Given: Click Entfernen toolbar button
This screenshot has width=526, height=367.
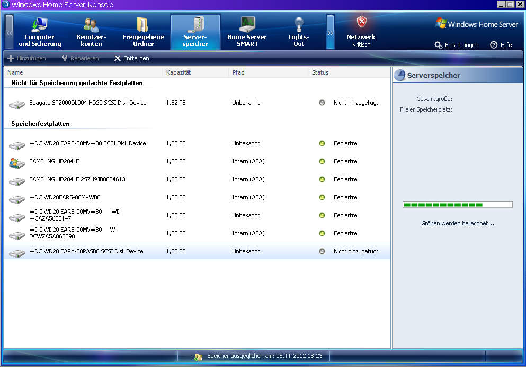Looking at the screenshot, I should (131, 58).
